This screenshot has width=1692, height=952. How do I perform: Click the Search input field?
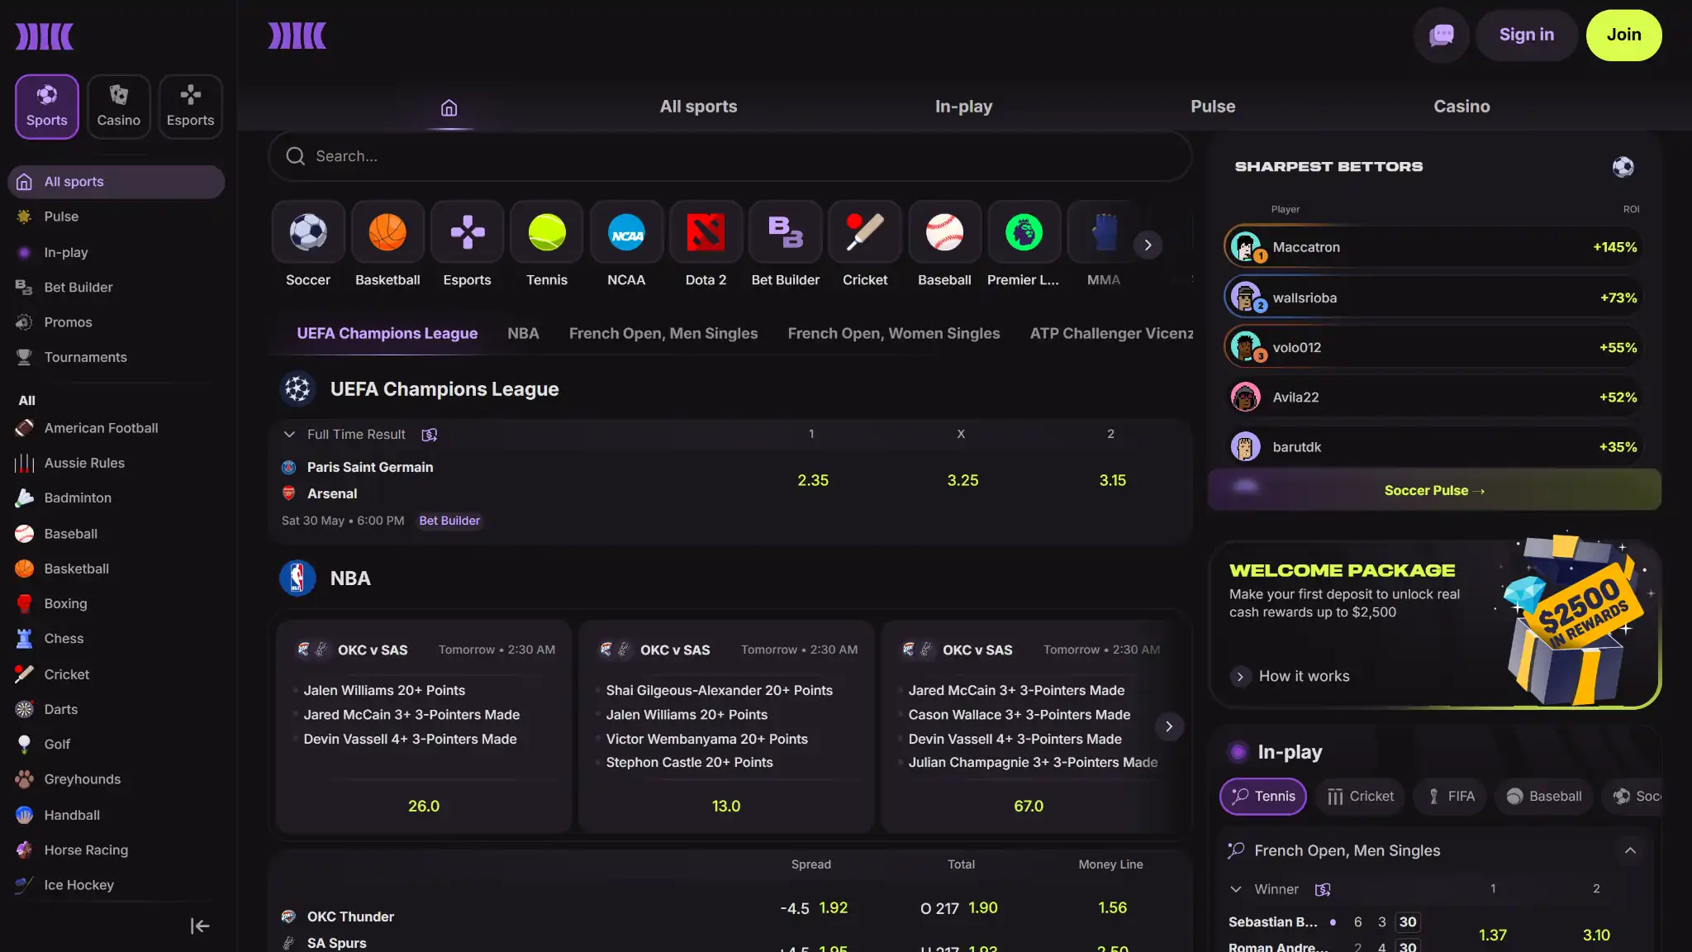click(x=730, y=156)
